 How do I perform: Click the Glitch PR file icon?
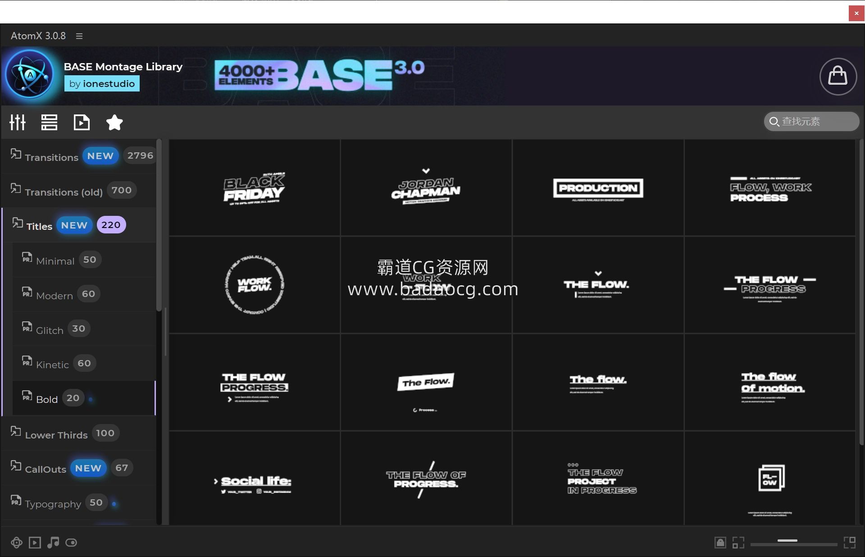pos(27,327)
